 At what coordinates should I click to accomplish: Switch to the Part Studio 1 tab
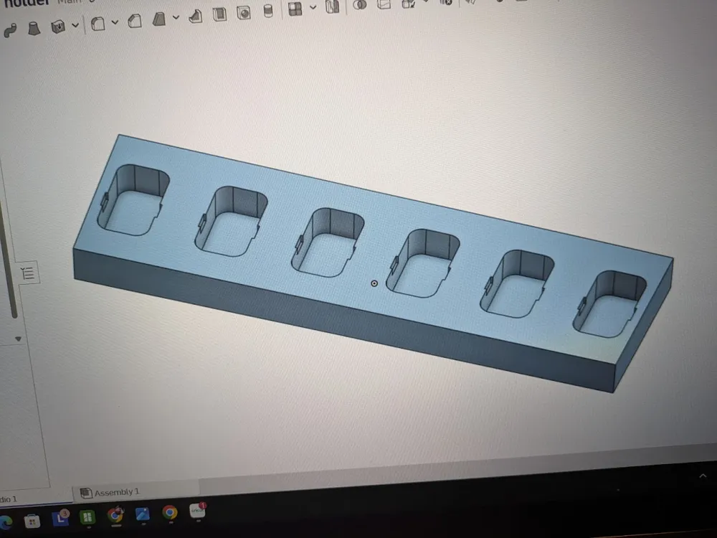pos(9,499)
